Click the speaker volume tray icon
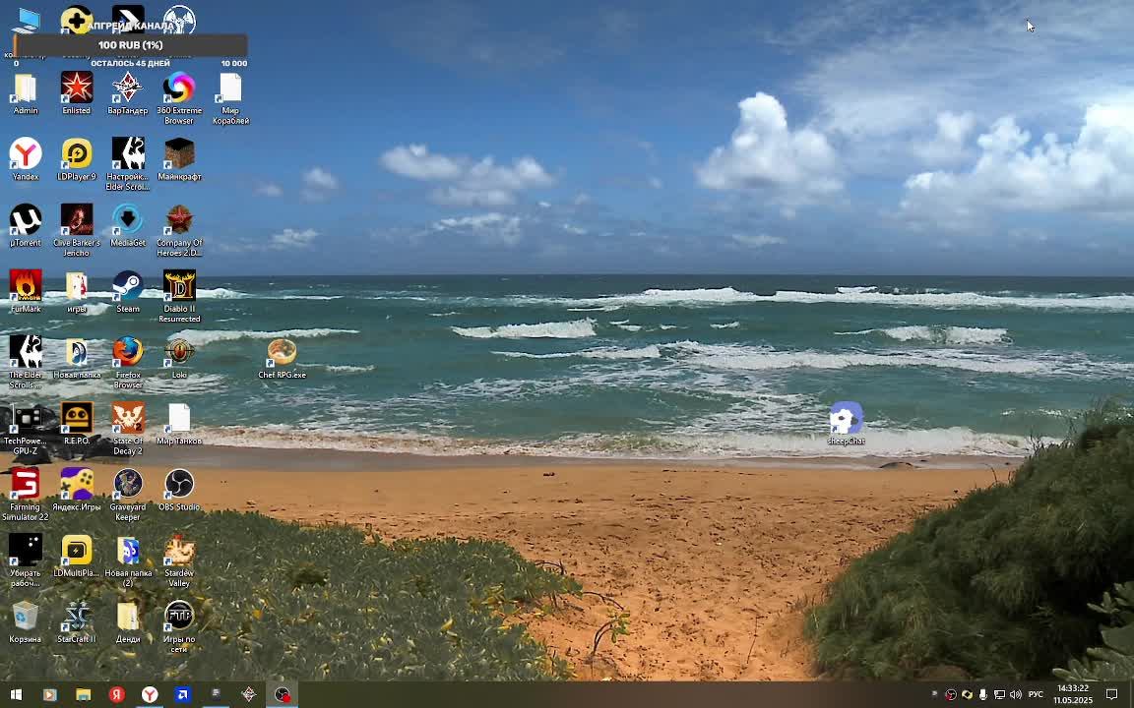The image size is (1134, 708). tap(1016, 695)
